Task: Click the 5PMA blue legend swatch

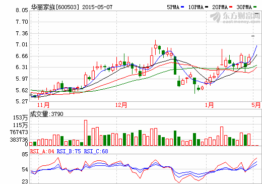Action: click(182, 7)
